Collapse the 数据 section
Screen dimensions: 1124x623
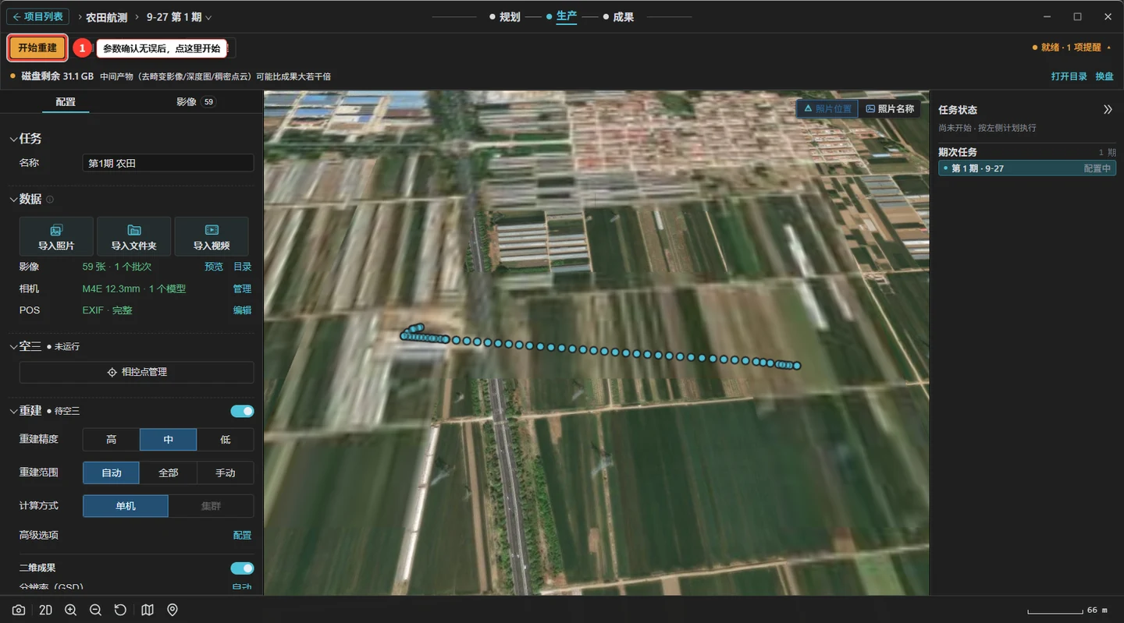pos(13,200)
